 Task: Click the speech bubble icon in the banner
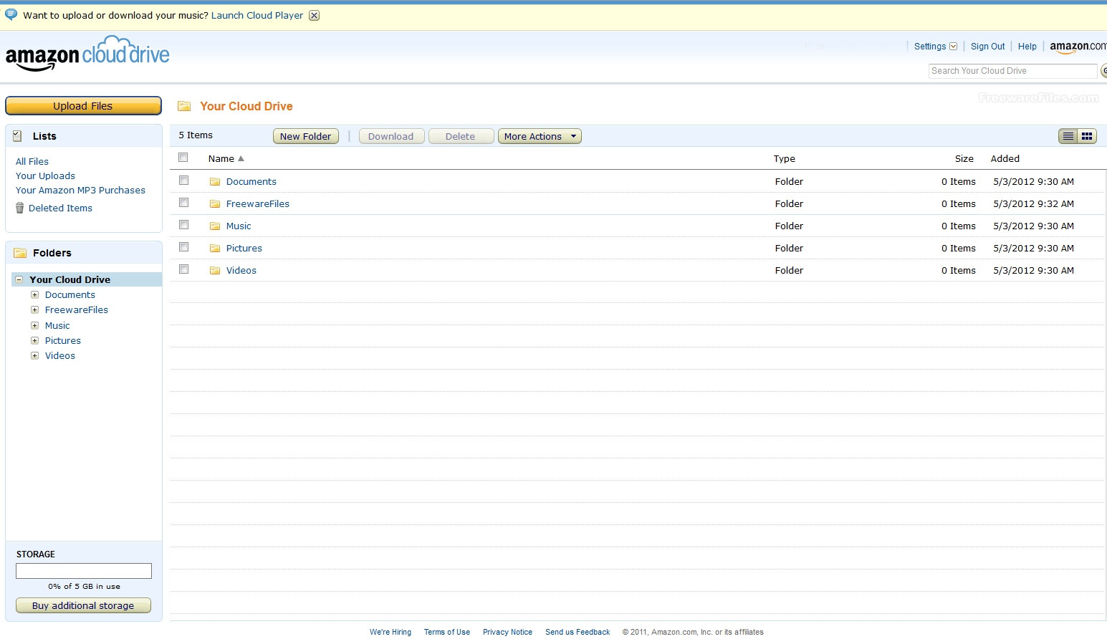tap(11, 14)
